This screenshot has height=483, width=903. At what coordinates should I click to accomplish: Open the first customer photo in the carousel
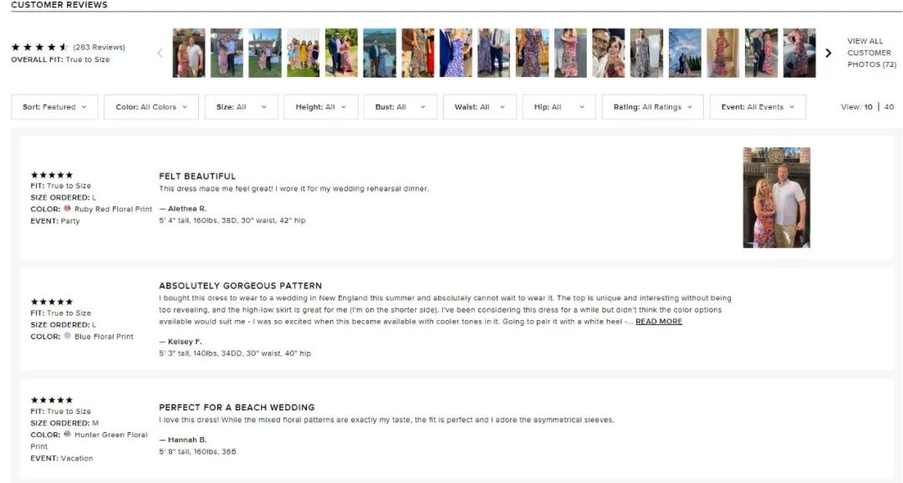pyautogui.click(x=188, y=53)
